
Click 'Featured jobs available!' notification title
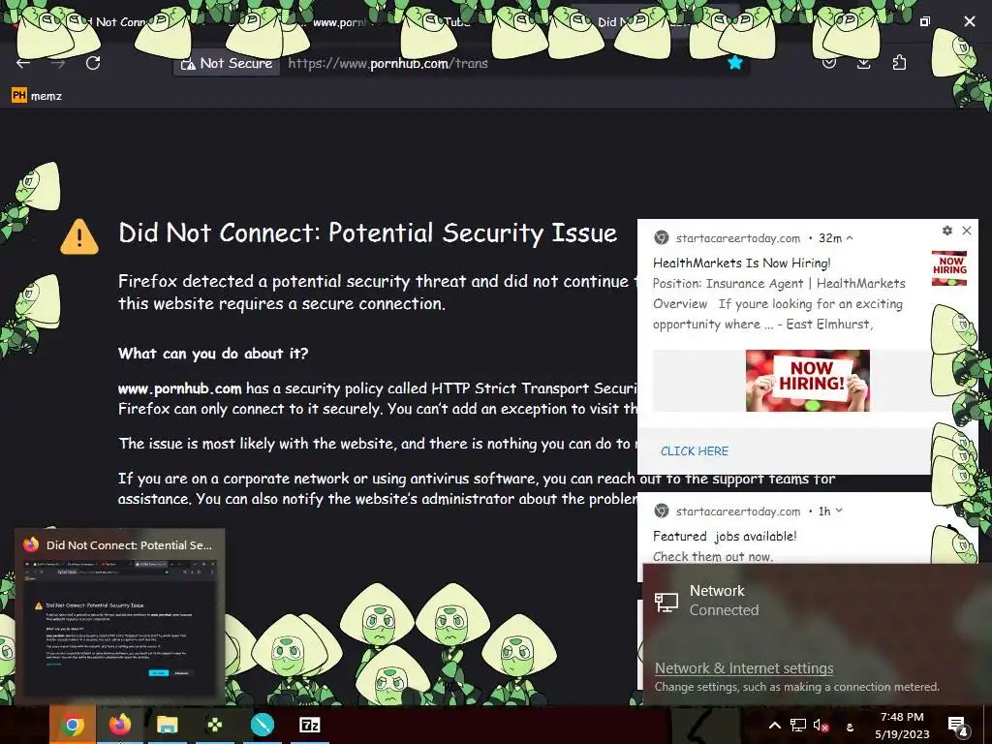click(725, 537)
